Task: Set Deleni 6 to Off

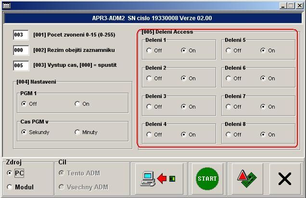Action: (229, 78)
